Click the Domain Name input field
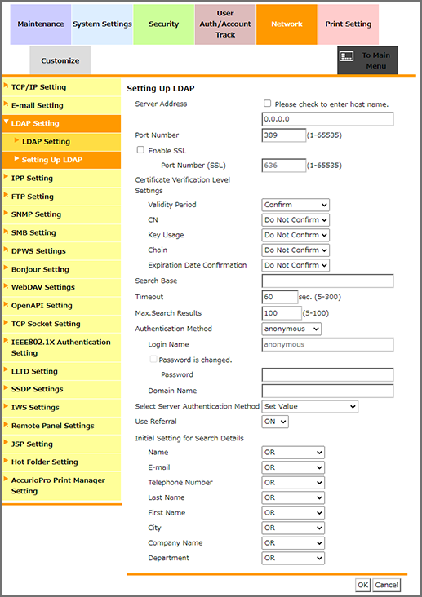The width and height of the screenshot is (422, 597). pos(328,391)
